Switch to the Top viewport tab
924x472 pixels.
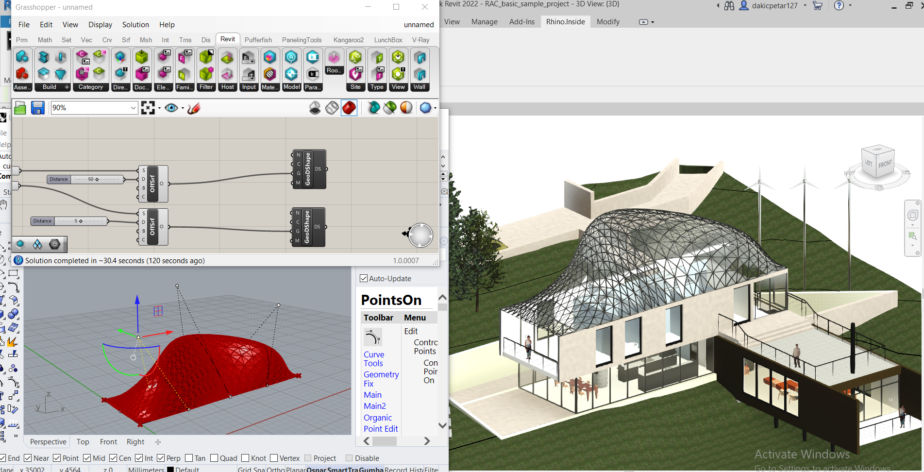pyautogui.click(x=83, y=442)
